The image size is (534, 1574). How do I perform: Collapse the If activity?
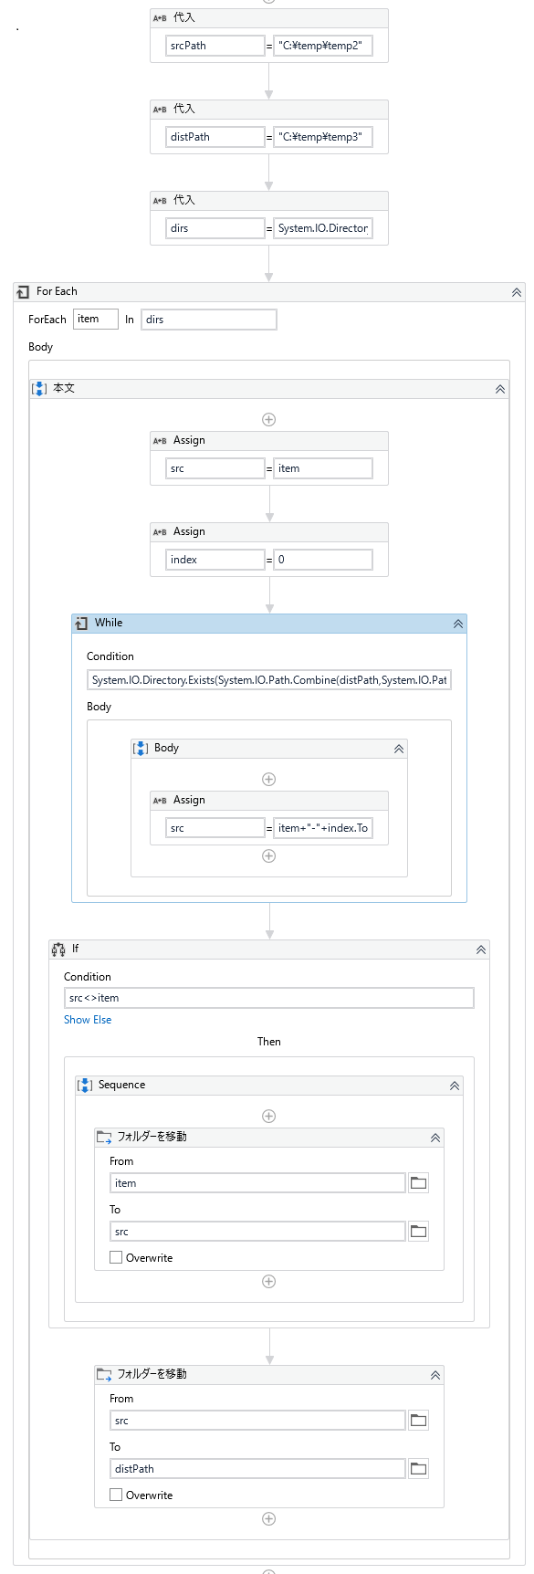point(481,950)
